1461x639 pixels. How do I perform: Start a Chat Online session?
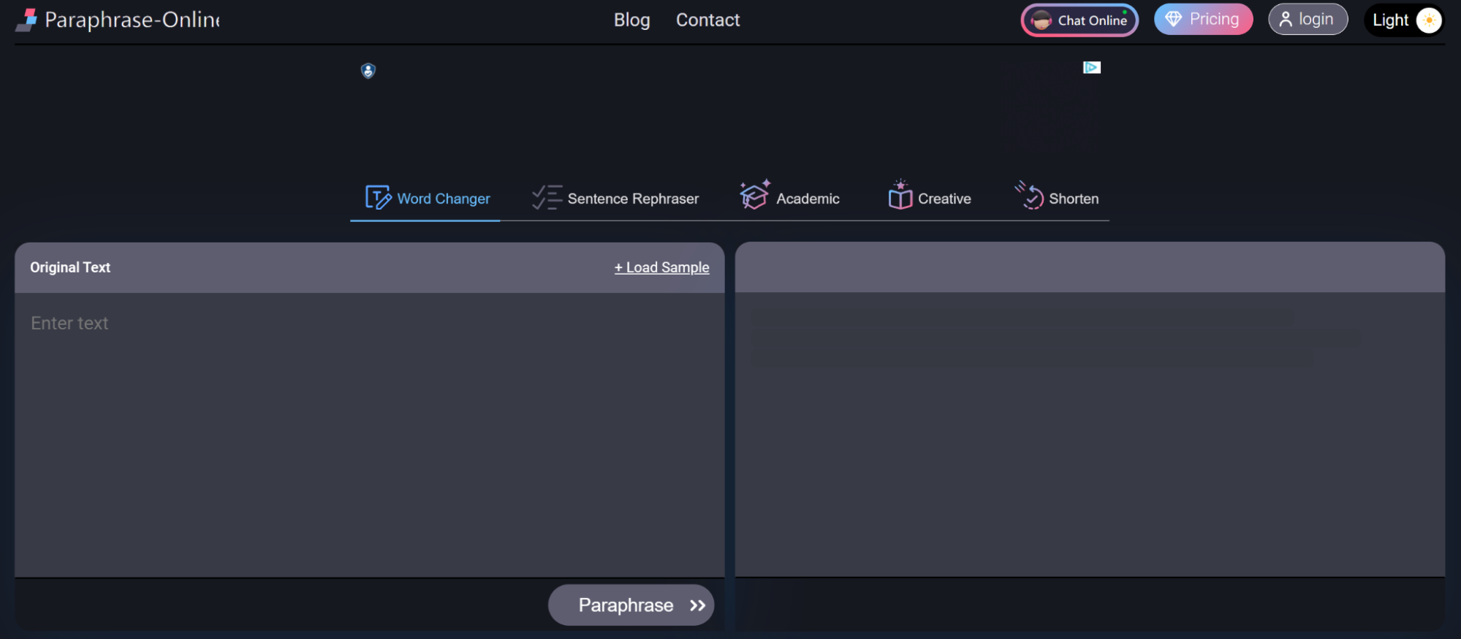[1079, 20]
